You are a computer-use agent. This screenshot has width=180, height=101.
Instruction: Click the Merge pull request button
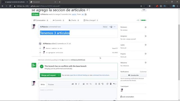click(x=48, y=75)
